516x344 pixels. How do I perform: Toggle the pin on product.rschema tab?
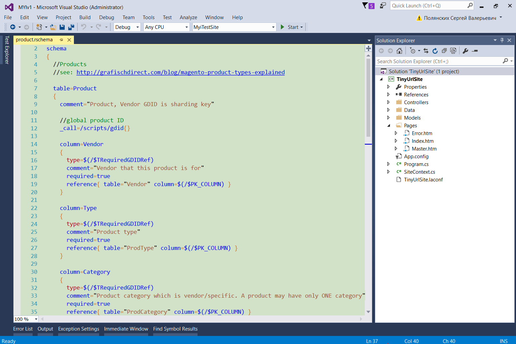click(61, 40)
